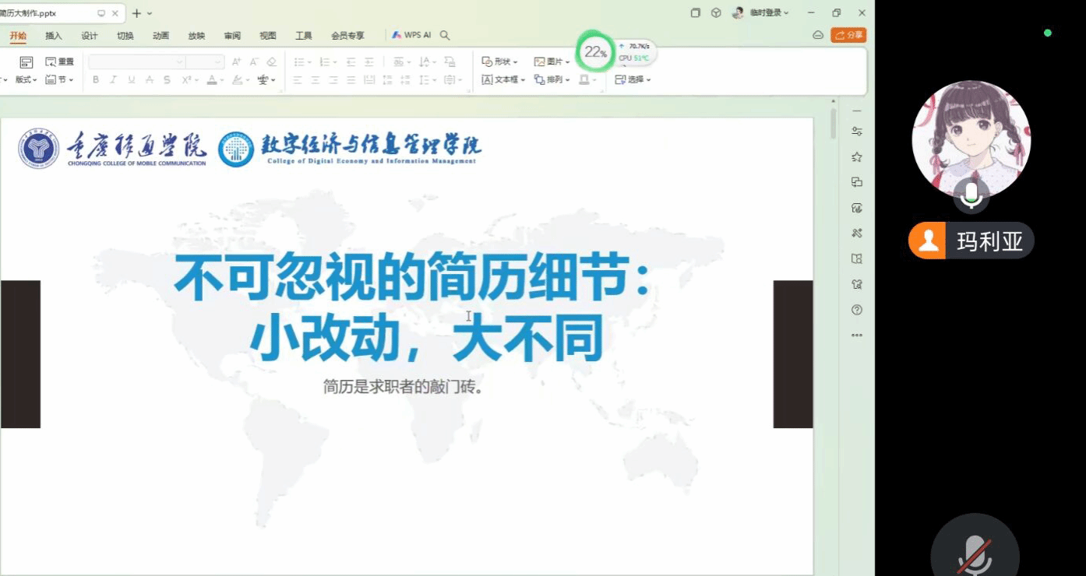Open the 动画 ribbon tab
This screenshot has width=1086, height=576.
pyautogui.click(x=160, y=36)
